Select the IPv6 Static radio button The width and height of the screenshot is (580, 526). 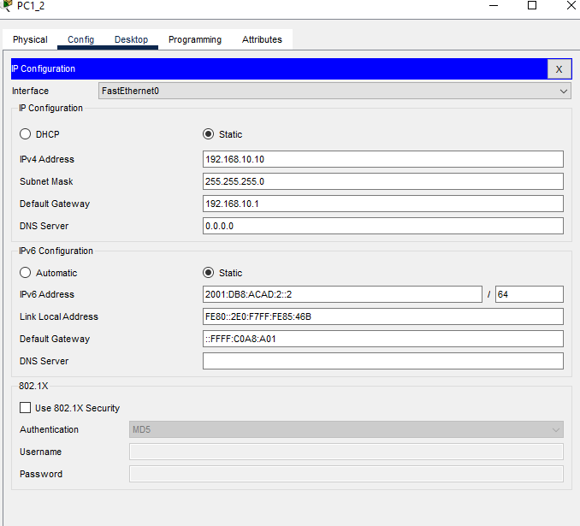[x=209, y=273]
